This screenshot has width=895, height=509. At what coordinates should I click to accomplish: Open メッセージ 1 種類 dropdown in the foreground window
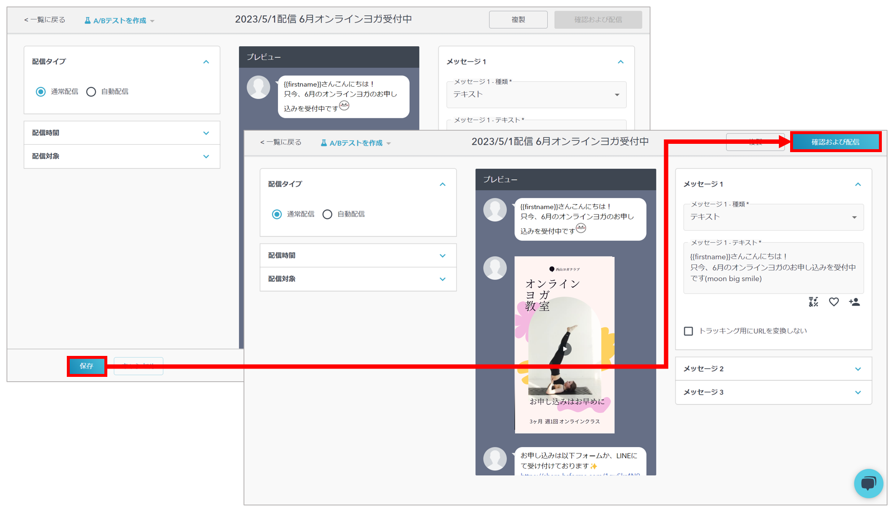(773, 217)
